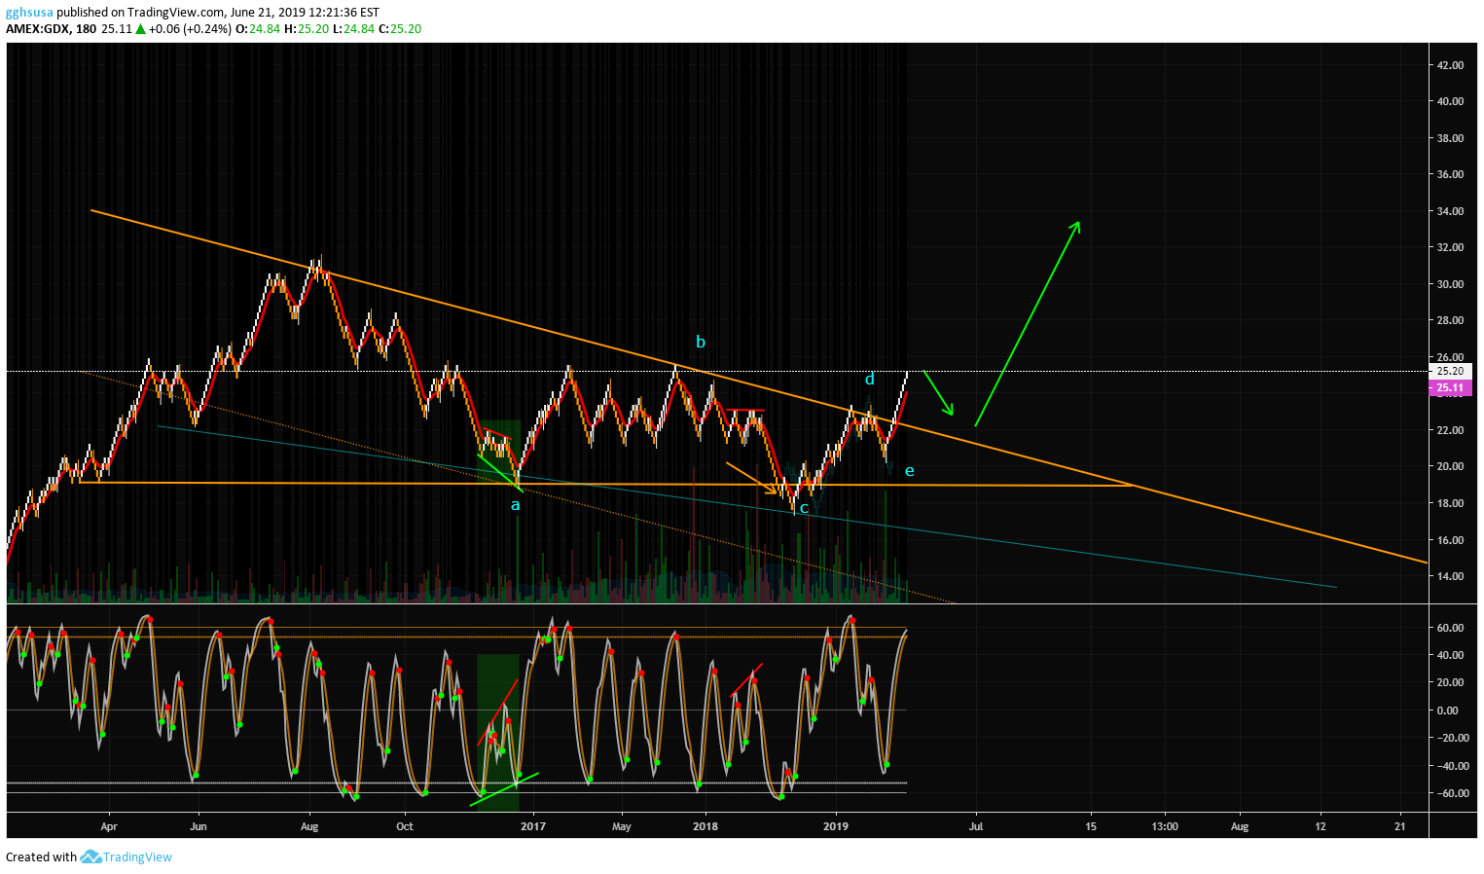This screenshot has height=874, width=1484.
Task: Click the 21 time axis label
Action: [1399, 826]
